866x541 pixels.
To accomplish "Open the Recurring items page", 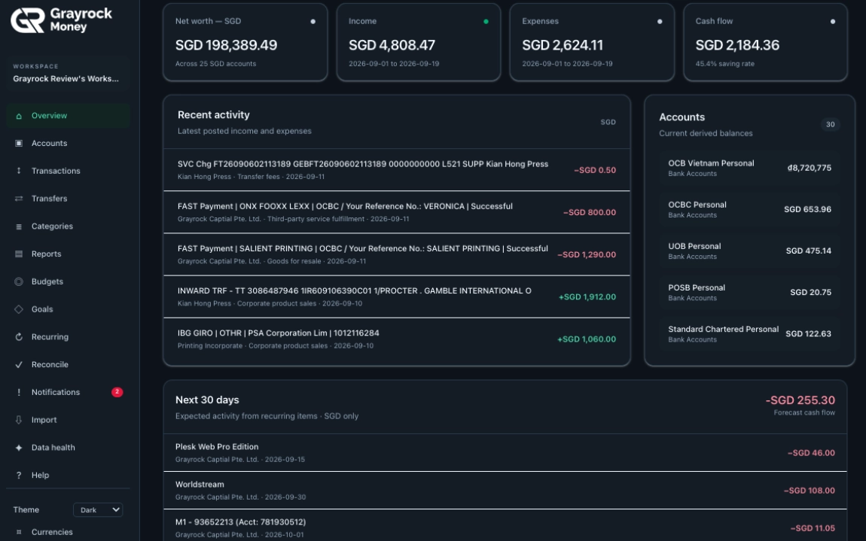I will tap(68, 337).
